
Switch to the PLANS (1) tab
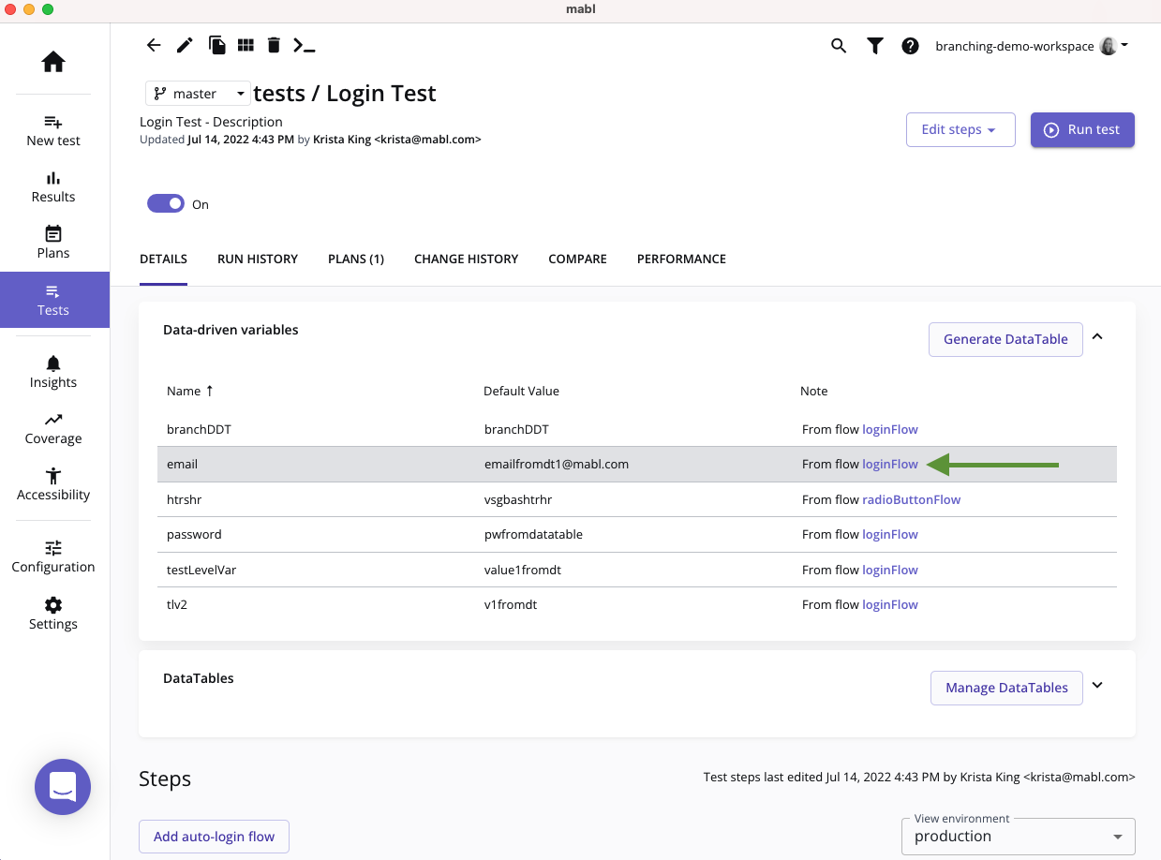click(356, 259)
